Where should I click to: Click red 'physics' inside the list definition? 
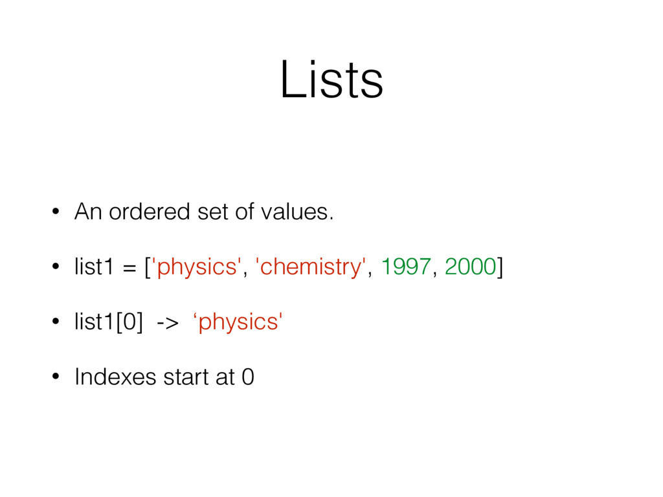[197, 267]
